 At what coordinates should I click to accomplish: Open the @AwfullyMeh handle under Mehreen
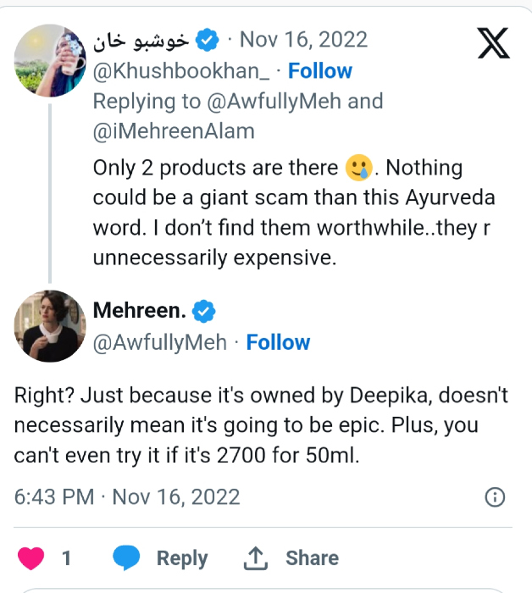coord(160,342)
